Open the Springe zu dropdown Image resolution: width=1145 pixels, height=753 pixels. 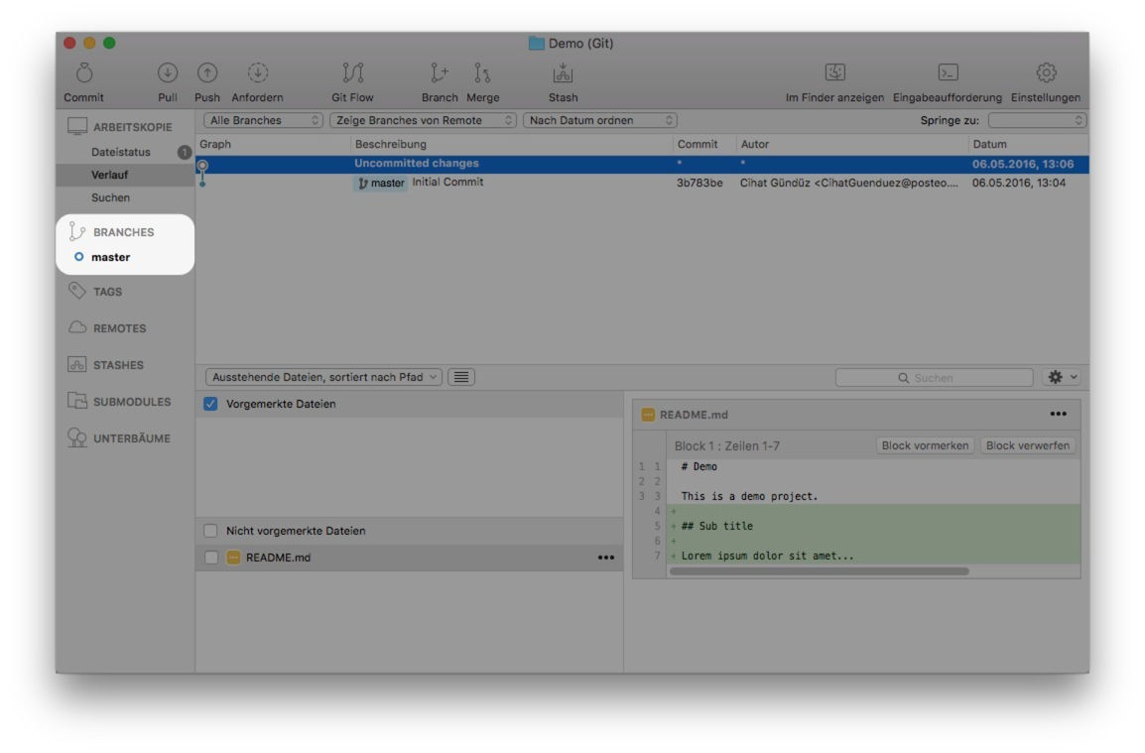[x=1037, y=120]
